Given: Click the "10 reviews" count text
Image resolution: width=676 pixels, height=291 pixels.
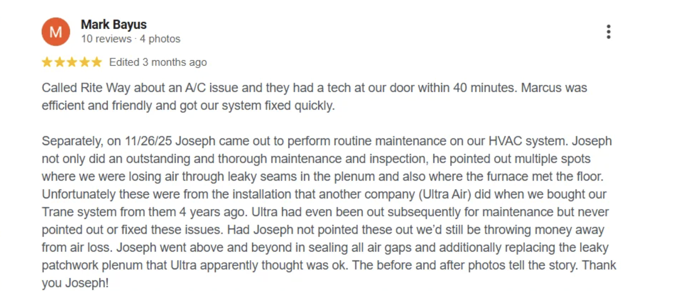Looking at the screenshot, I should pos(106,39).
